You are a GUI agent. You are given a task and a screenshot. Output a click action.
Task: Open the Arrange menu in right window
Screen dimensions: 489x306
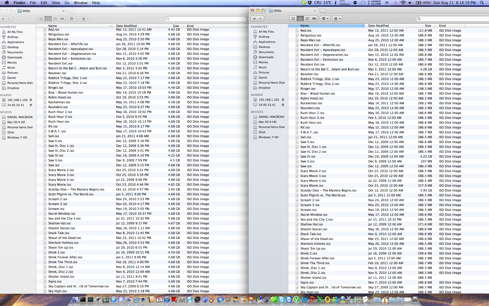[x=337, y=19]
